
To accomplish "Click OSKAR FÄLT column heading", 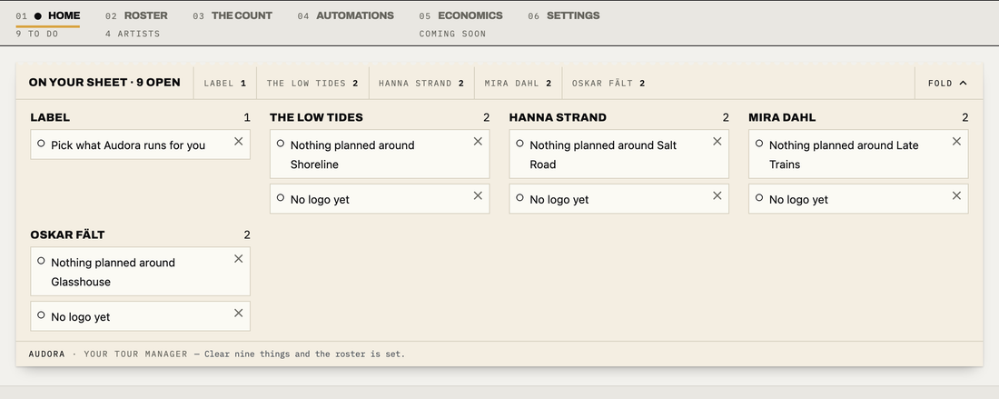I will pos(67,234).
